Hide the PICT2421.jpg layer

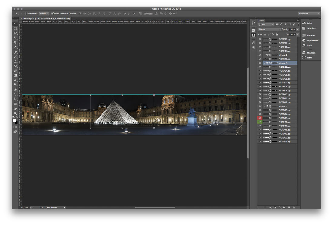(260, 142)
